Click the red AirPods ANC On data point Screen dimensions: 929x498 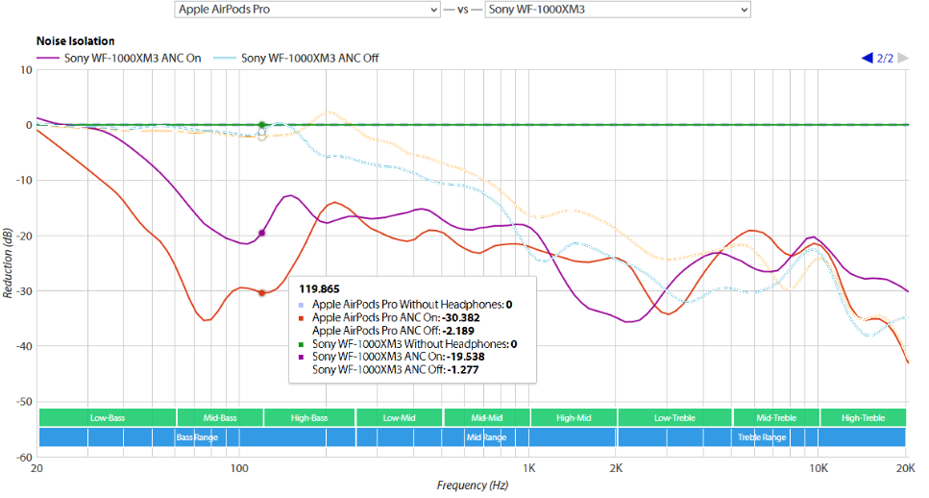(262, 293)
